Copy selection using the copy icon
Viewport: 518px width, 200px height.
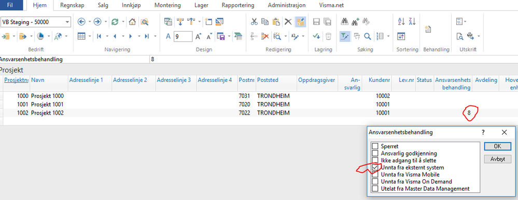(265, 22)
